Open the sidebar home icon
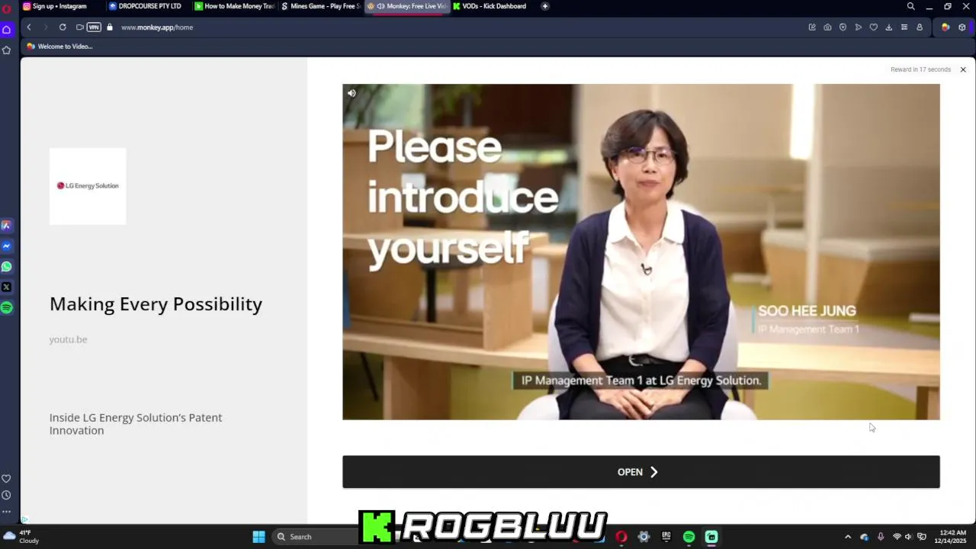The height and width of the screenshot is (549, 976). 6,30
